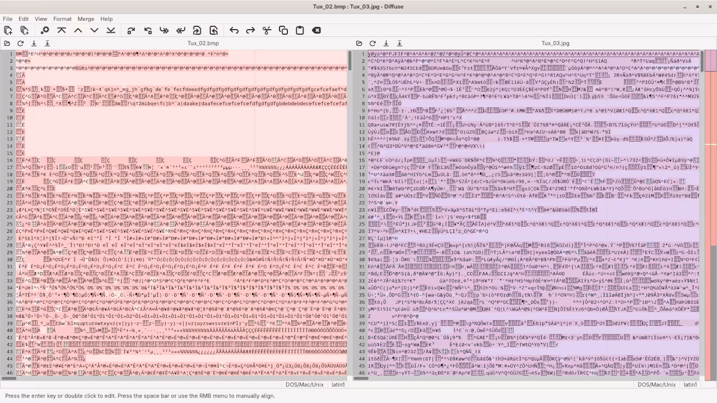Image resolution: width=717 pixels, height=403 pixels.
Task: Paste from clipboard toolbar icon
Action: pos(300,30)
